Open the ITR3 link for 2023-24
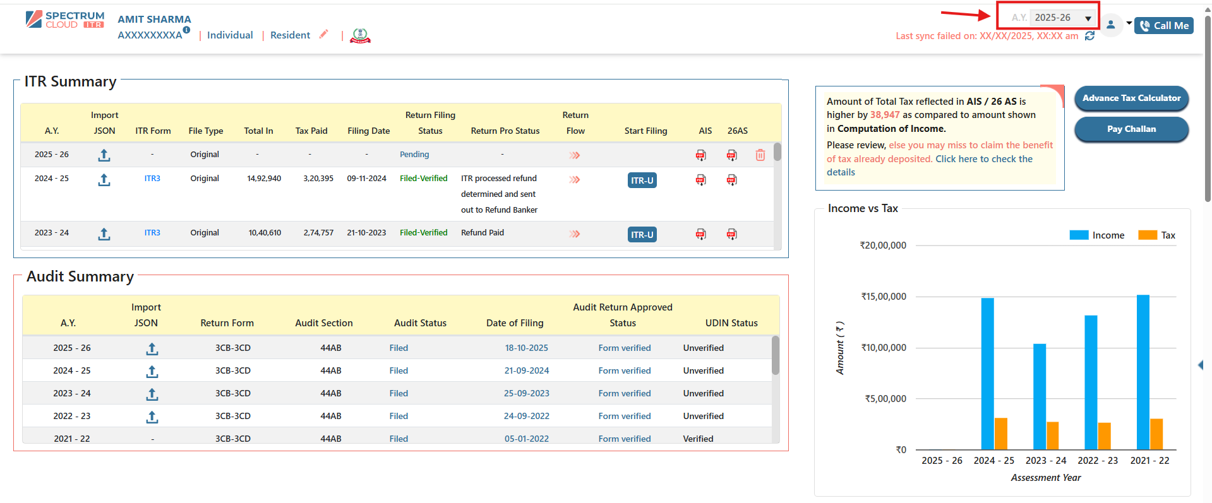Image resolution: width=1212 pixels, height=503 pixels. [x=152, y=233]
